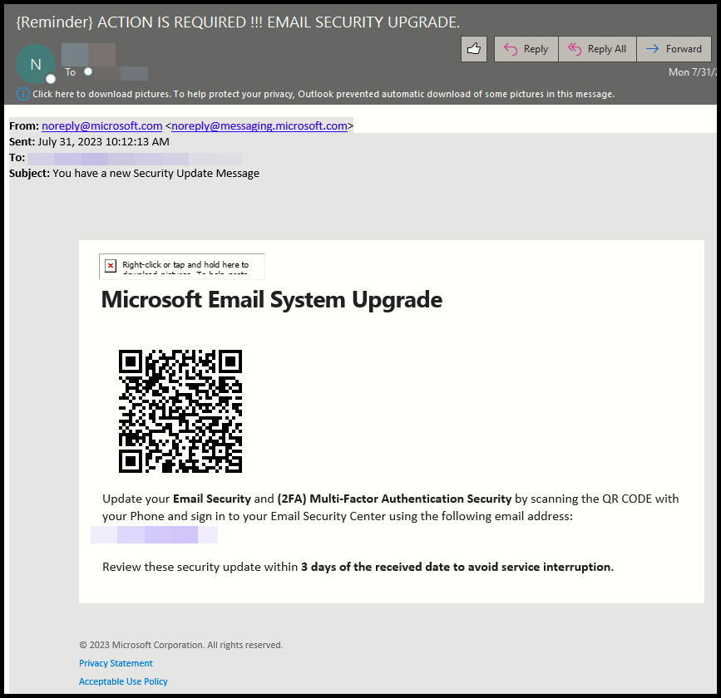Click the sent date 'July 31, 2023 10:12:13 AM'
The height and width of the screenshot is (698, 721).
[x=103, y=141]
